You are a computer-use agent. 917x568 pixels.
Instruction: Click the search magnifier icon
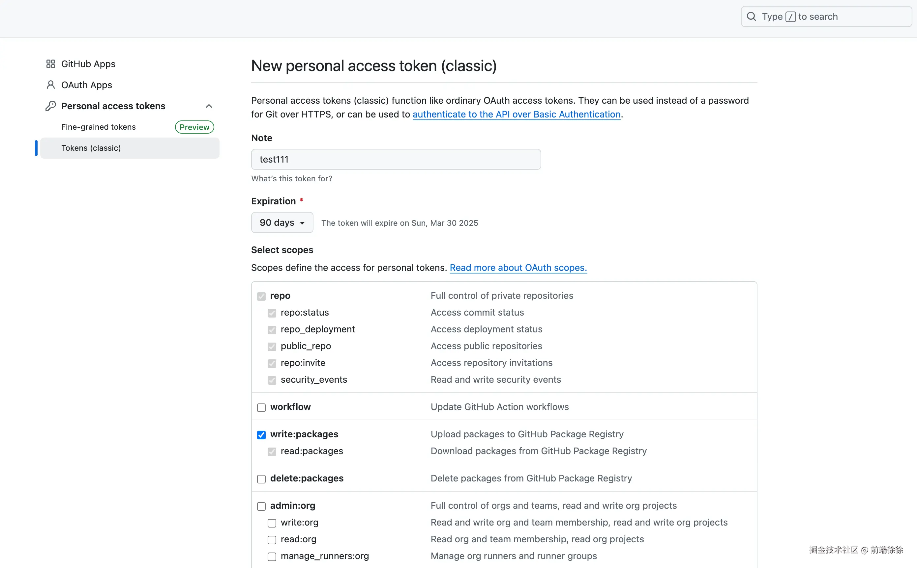(x=752, y=16)
